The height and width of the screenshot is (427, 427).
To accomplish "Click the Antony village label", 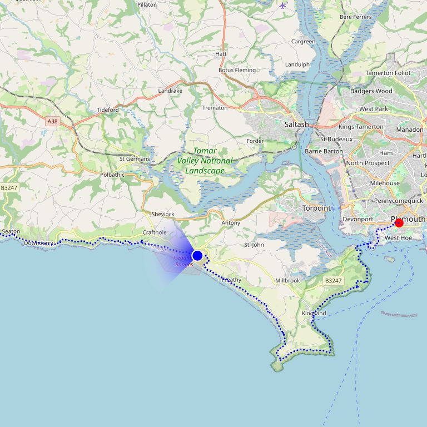I will 231,223.
